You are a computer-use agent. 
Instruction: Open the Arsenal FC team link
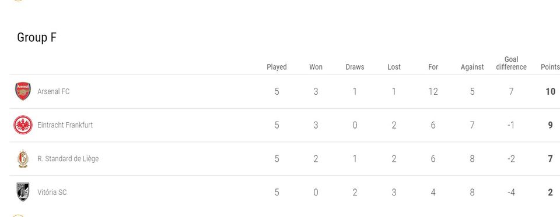54,91
